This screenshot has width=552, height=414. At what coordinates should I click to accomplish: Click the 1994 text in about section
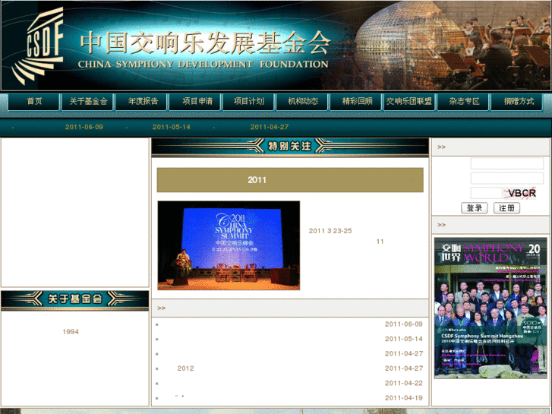tap(71, 332)
